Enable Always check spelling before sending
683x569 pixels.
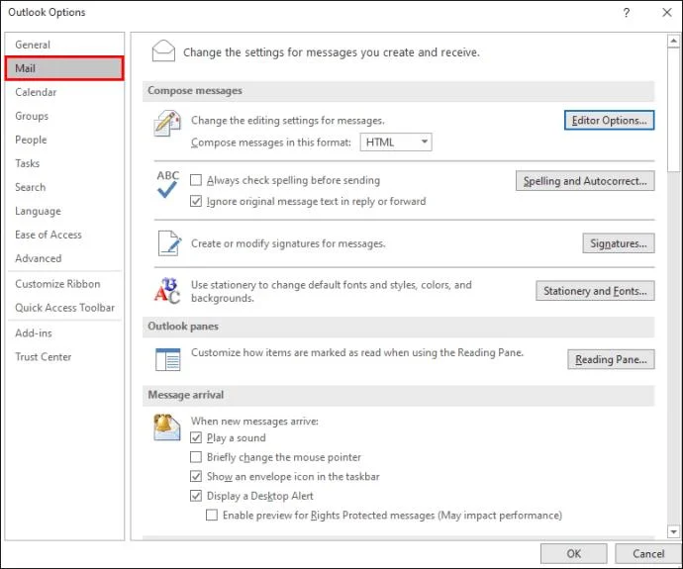point(196,180)
